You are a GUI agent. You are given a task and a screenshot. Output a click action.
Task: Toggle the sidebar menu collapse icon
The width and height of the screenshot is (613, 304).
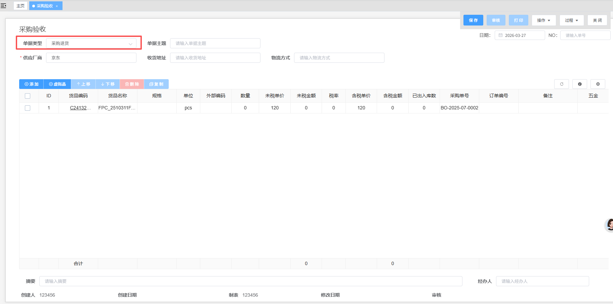pyautogui.click(x=3, y=6)
